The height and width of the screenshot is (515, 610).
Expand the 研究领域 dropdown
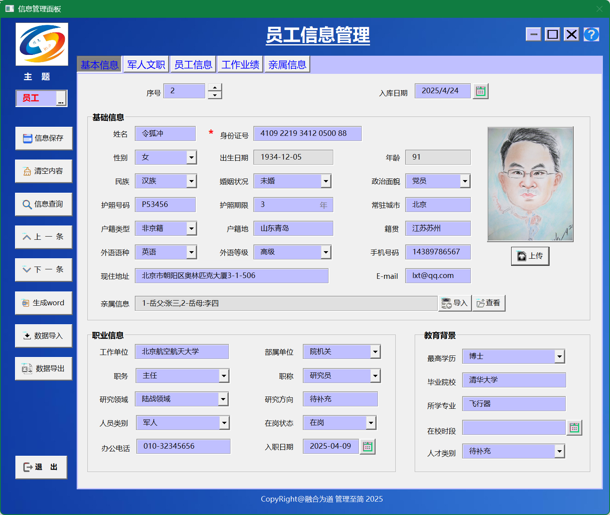223,399
